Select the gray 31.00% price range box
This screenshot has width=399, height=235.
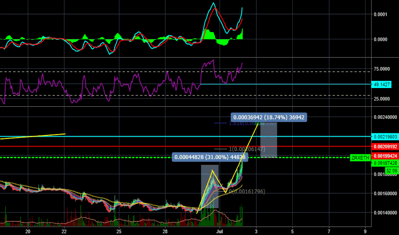click(x=210, y=187)
